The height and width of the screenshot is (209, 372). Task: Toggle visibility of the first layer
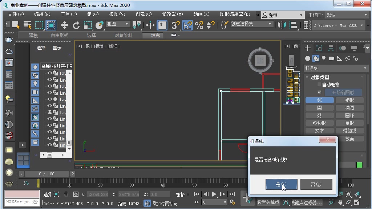pos(49,73)
